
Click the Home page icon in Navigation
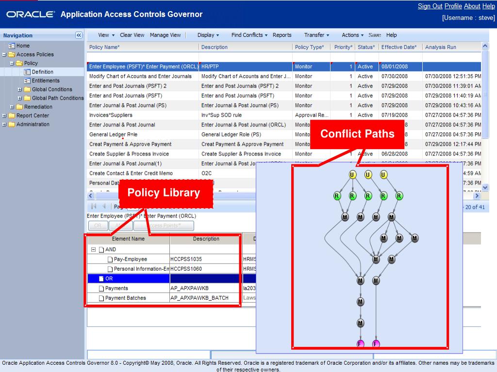coord(12,46)
